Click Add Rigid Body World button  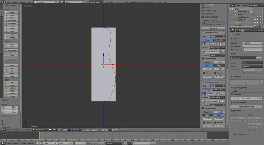246,107
